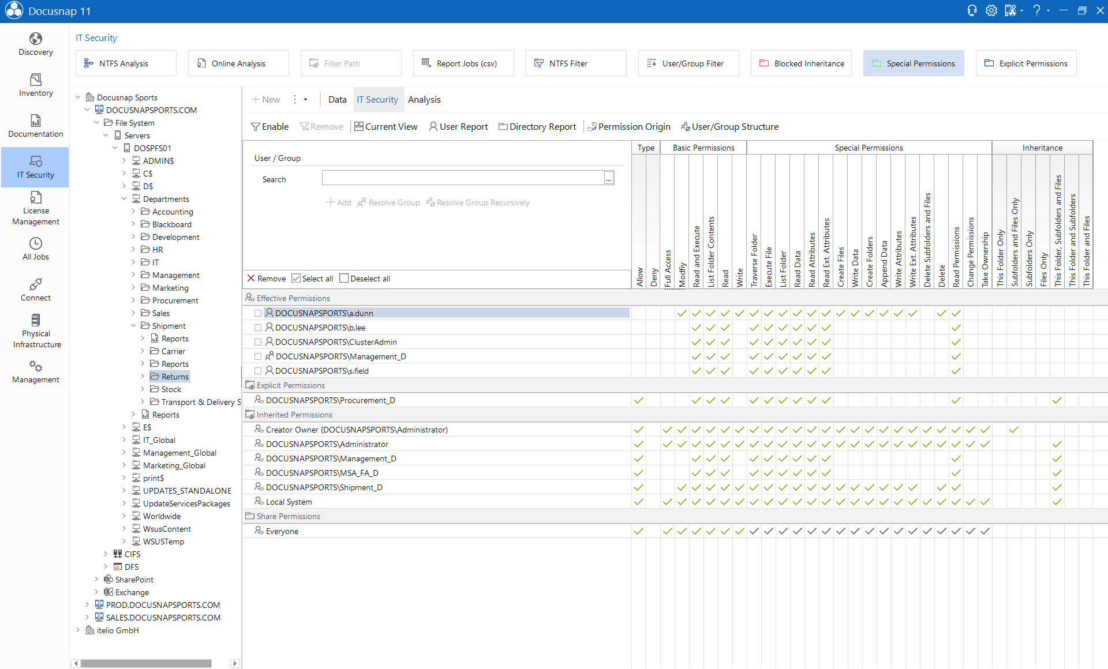1108x669 pixels.
Task: Open the NTFS Filter
Action: pos(576,63)
